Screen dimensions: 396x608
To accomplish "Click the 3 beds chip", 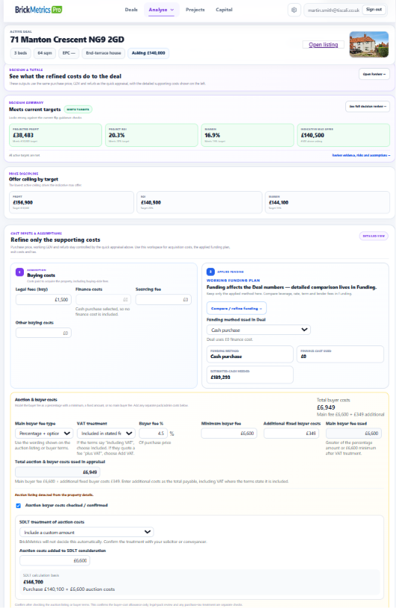I will click(21, 53).
